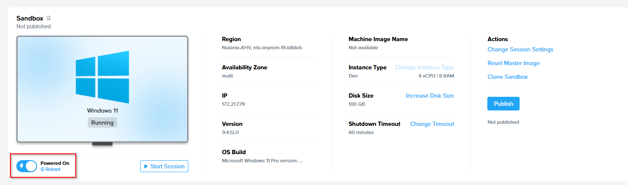Toggle the Powered On power switch
The image size is (628, 185).
tap(26, 166)
